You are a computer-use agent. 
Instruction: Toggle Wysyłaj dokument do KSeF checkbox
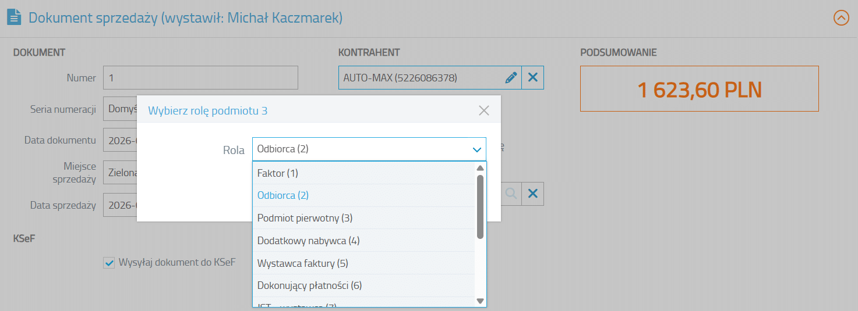109,263
